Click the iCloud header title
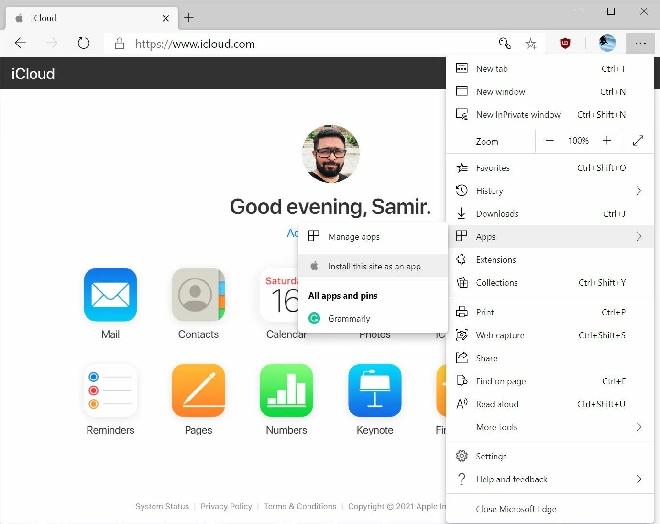This screenshot has height=524, width=660. point(33,74)
